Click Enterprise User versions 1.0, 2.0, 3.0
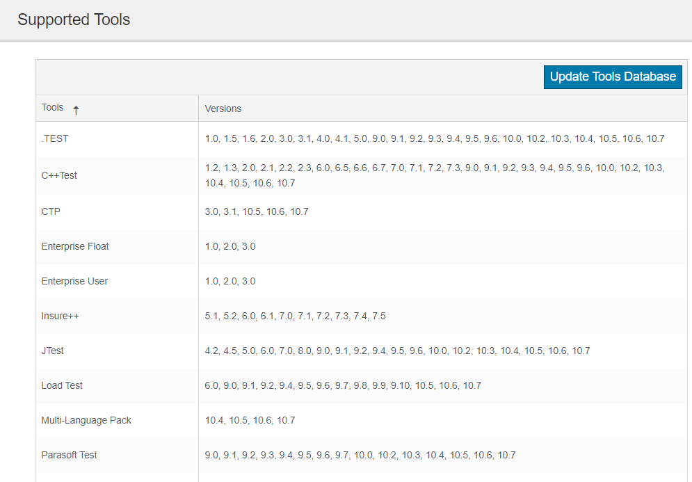692x482 pixels. point(230,281)
